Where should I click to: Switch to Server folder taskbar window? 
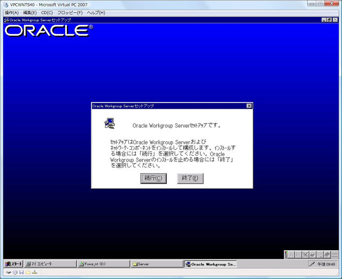click(157, 264)
